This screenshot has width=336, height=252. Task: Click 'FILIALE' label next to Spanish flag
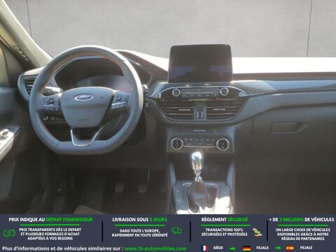(306, 248)
